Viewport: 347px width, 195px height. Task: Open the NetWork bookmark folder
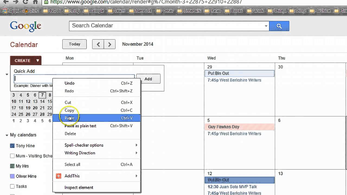tap(140, 11)
